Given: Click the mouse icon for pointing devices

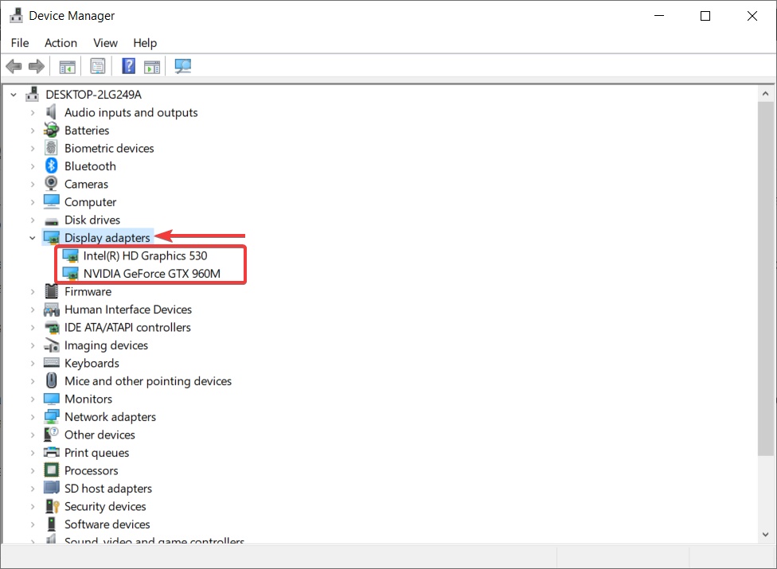Looking at the screenshot, I should click(x=51, y=381).
